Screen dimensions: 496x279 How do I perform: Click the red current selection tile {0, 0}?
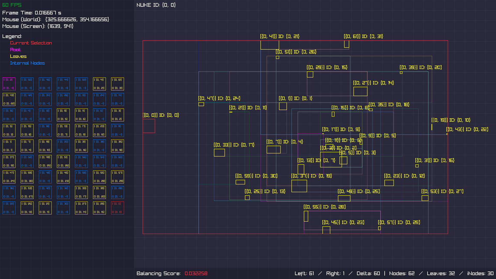coord(118,208)
